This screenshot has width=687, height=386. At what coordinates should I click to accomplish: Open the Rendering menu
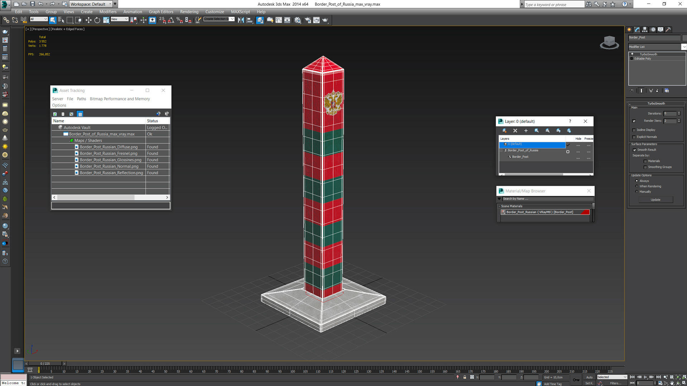189,12
